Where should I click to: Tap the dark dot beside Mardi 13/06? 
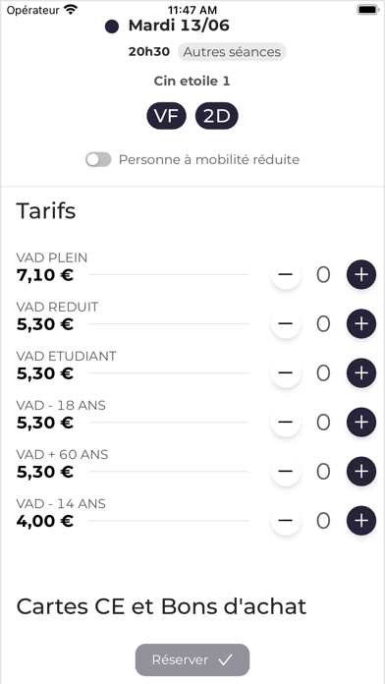click(x=112, y=27)
